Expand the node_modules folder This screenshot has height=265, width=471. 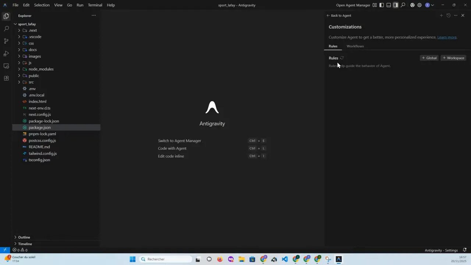pos(41,69)
